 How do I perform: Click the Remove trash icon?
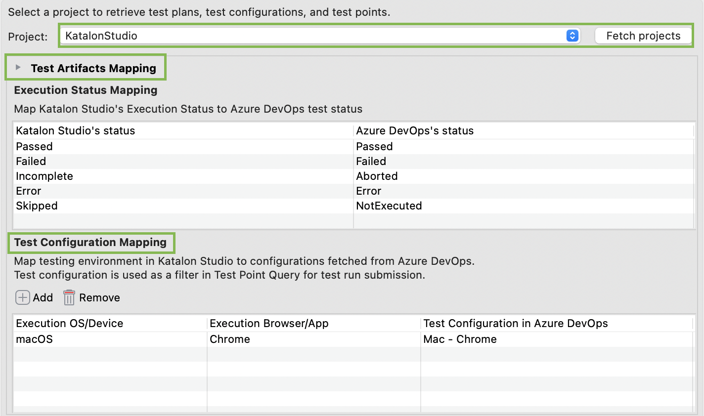click(x=69, y=297)
